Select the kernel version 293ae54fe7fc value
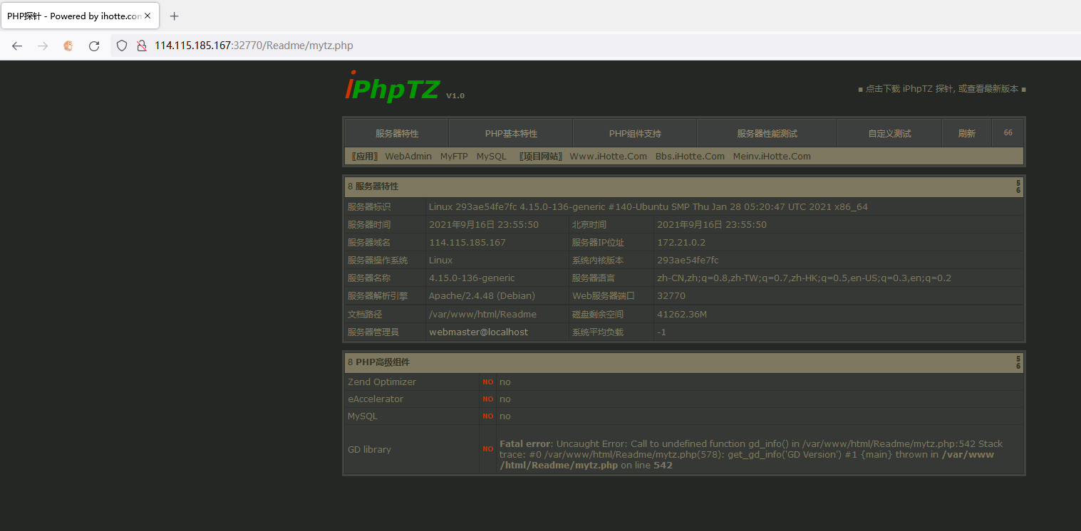 pyautogui.click(x=688, y=260)
